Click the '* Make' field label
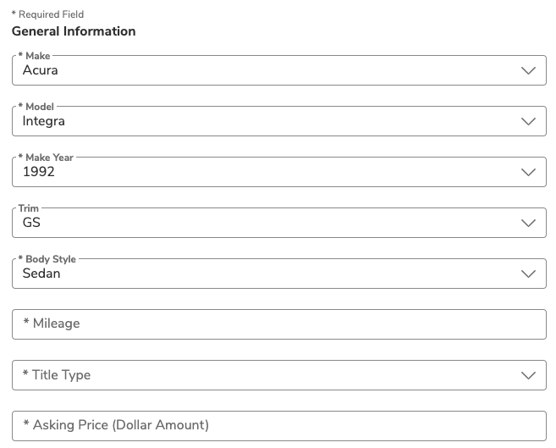This screenshot has width=556, height=448. tap(35, 56)
